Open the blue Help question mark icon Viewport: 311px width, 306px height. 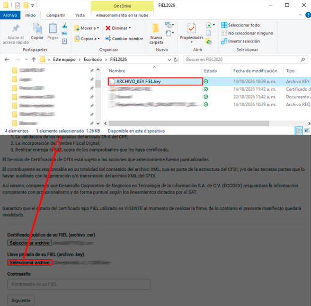308,15
